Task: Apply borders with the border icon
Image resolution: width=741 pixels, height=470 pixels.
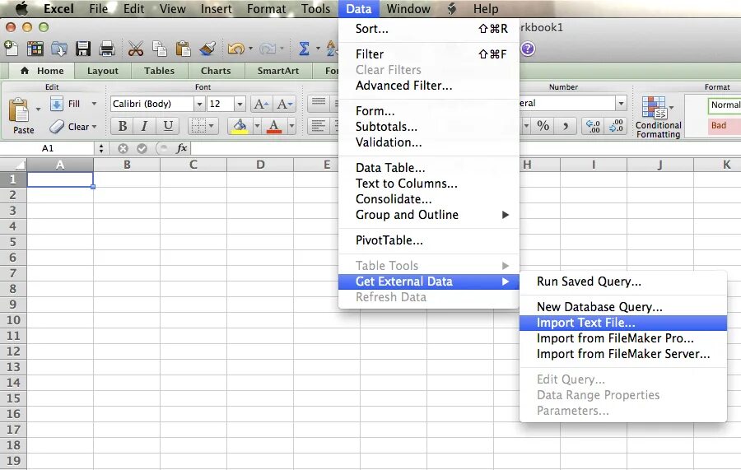Action: click(x=198, y=126)
